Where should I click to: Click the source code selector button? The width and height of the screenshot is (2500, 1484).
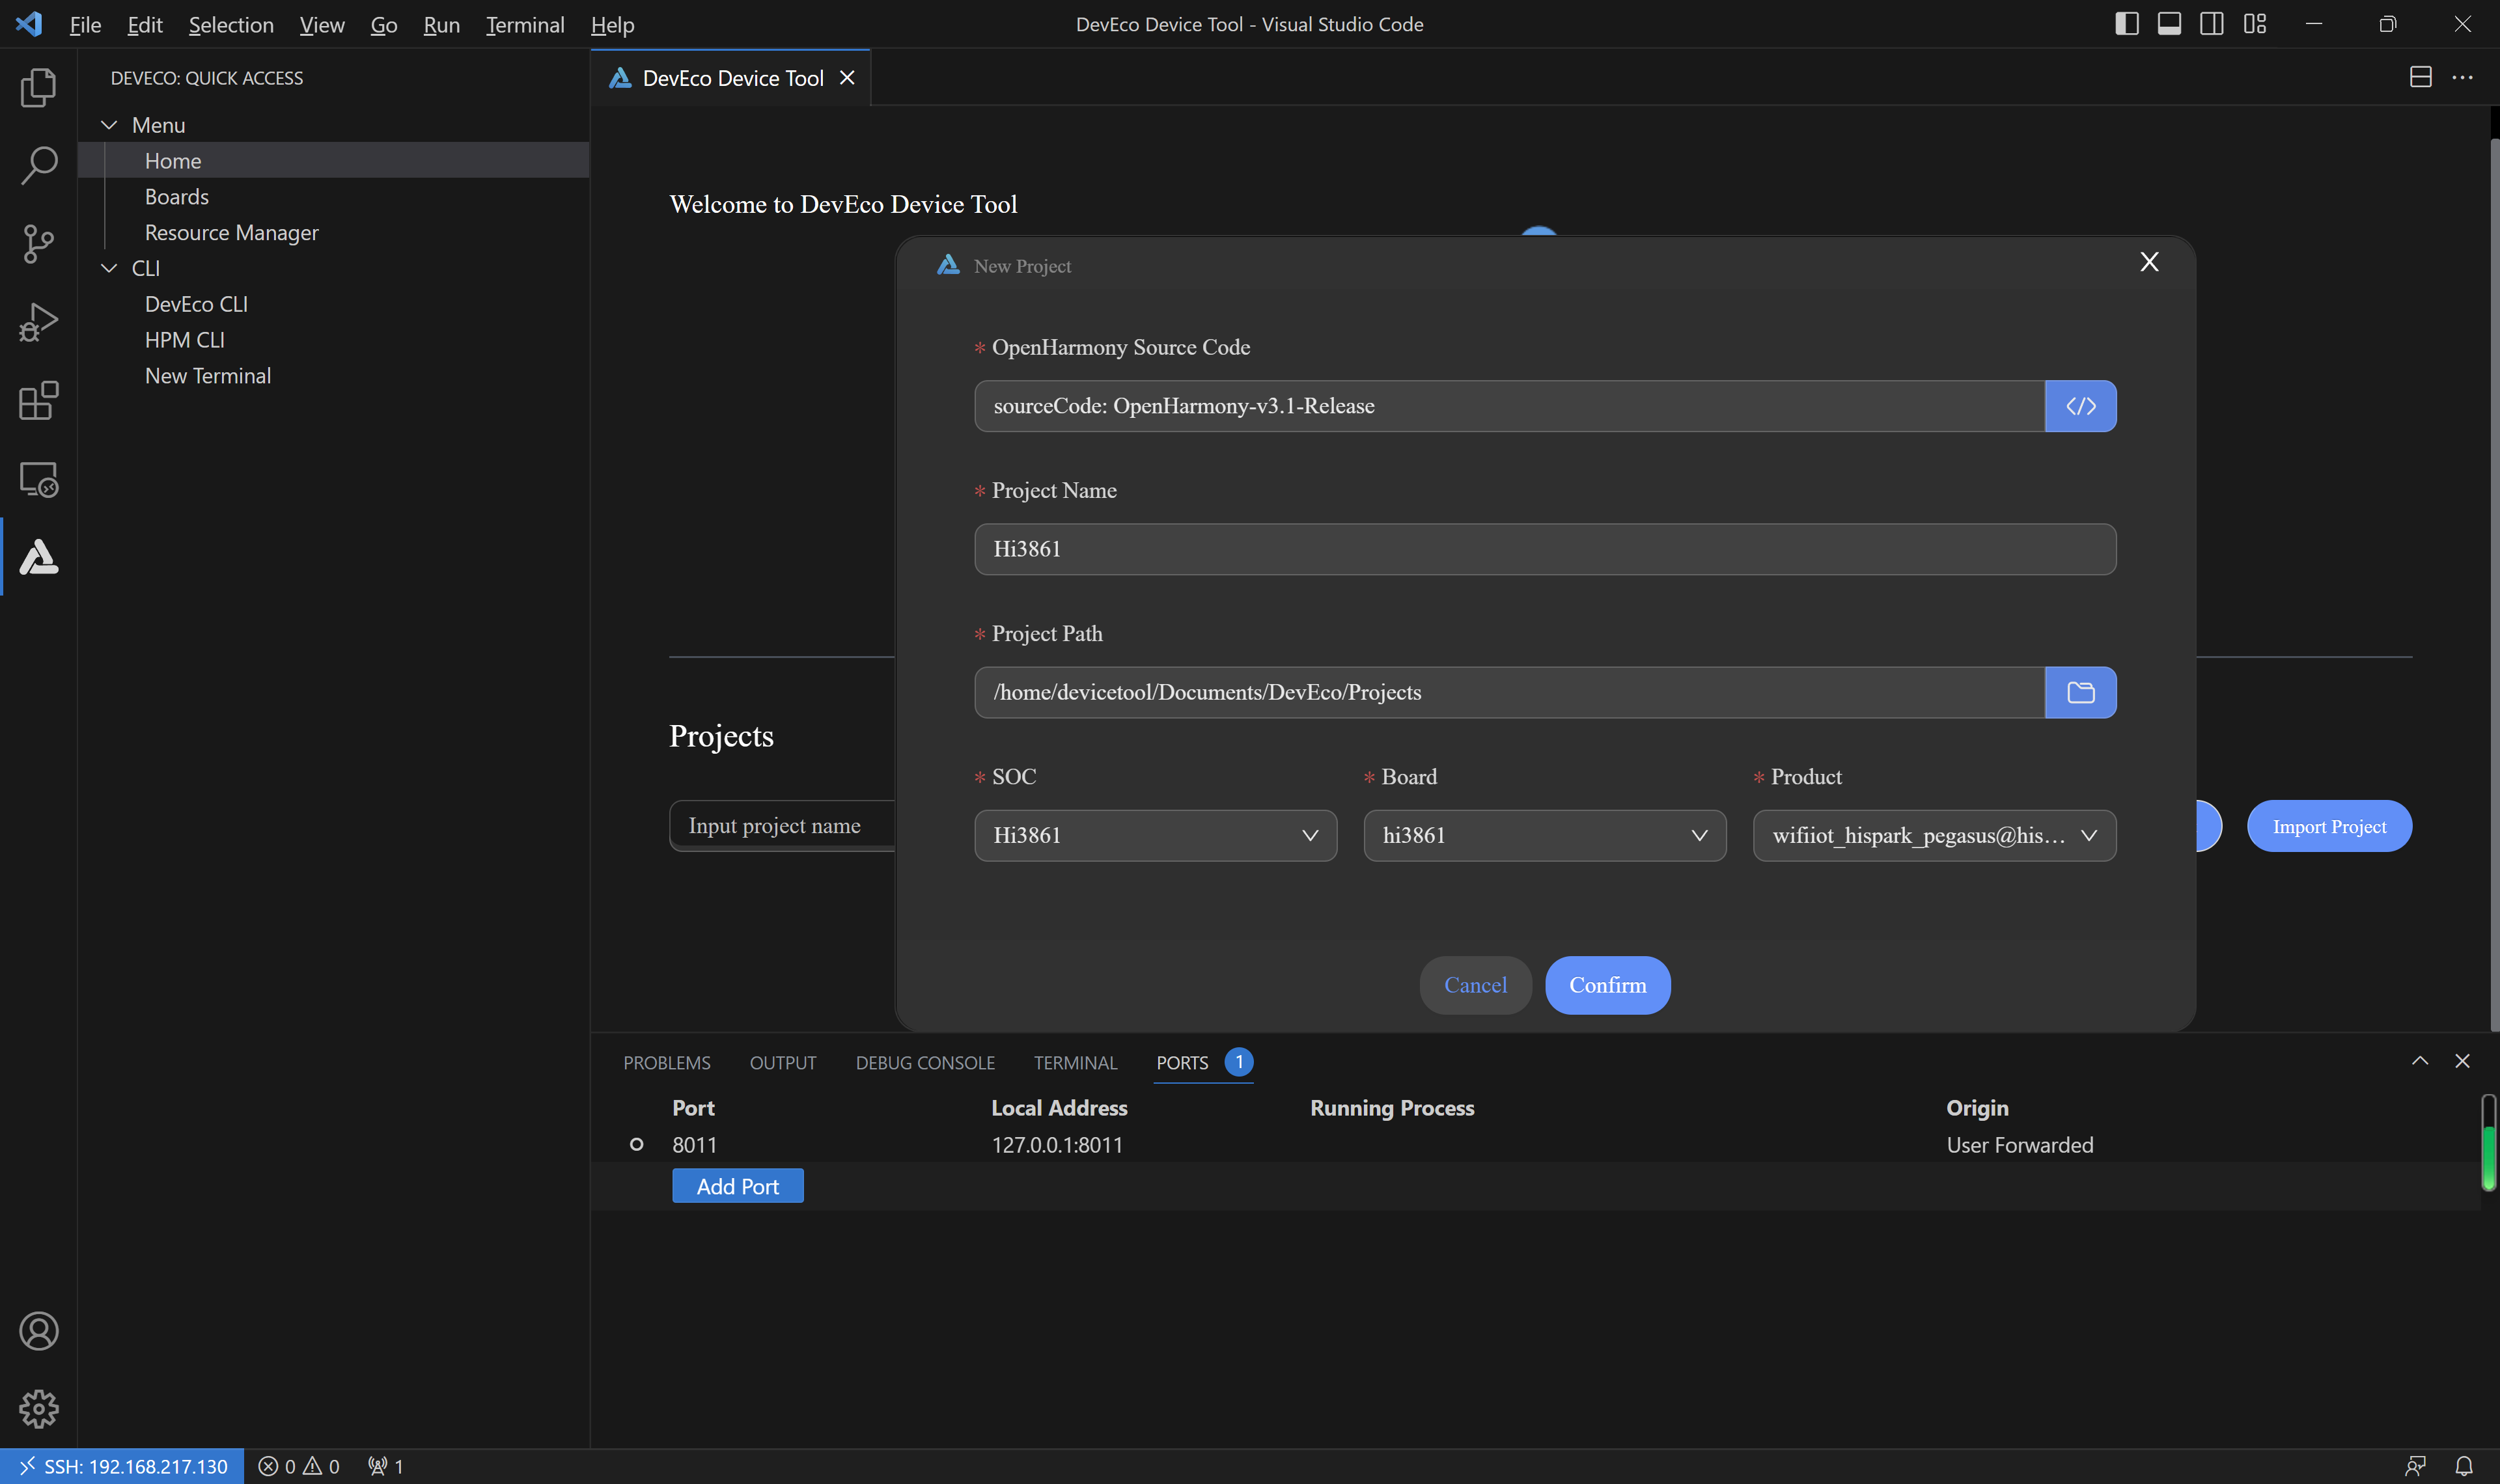point(2080,406)
